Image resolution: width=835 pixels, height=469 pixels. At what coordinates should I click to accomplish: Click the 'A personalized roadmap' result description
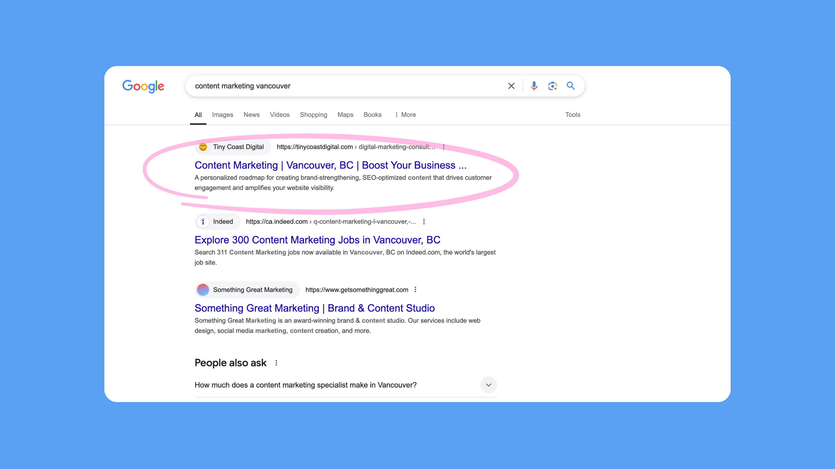pos(343,183)
